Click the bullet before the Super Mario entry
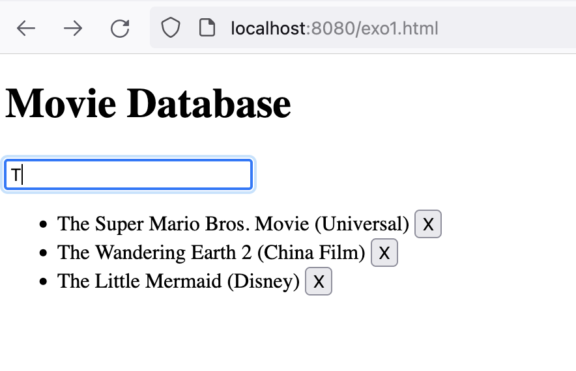 [44, 225]
